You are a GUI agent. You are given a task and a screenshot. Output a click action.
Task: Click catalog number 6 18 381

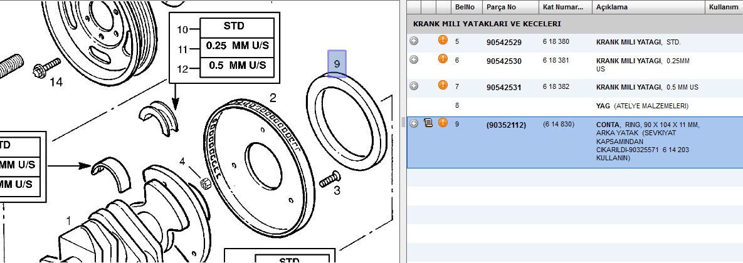556,61
